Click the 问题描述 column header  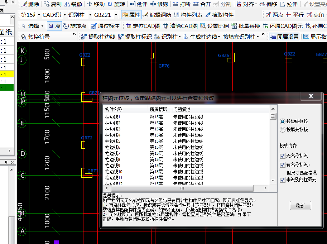pos(220,109)
